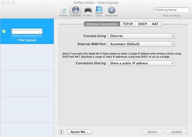Open the Connection Sharing dropdown
Screen dimensions: 192x137
pos(141,63)
